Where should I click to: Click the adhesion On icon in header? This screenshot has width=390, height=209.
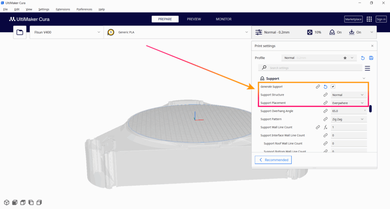[352, 32]
